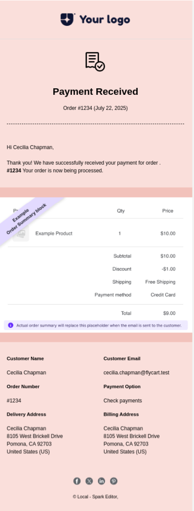Select the Check payments option text
The image size is (194, 511).
[123, 401]
